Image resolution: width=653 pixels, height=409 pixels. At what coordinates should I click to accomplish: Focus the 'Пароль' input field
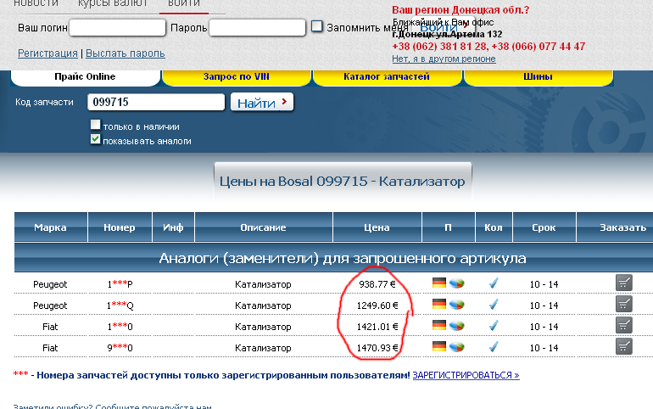(257, 28)
